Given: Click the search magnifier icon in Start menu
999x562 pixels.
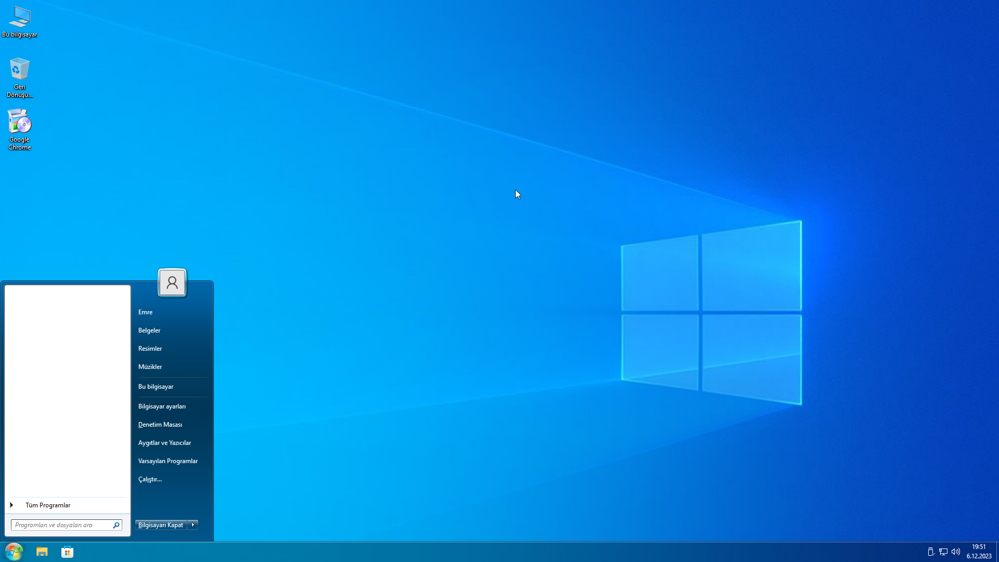Looking at the screenshot, I should tap(116, 525).
